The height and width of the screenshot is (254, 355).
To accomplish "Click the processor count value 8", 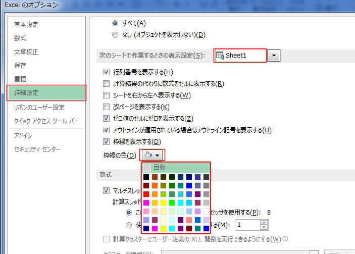I will point(269,213).
